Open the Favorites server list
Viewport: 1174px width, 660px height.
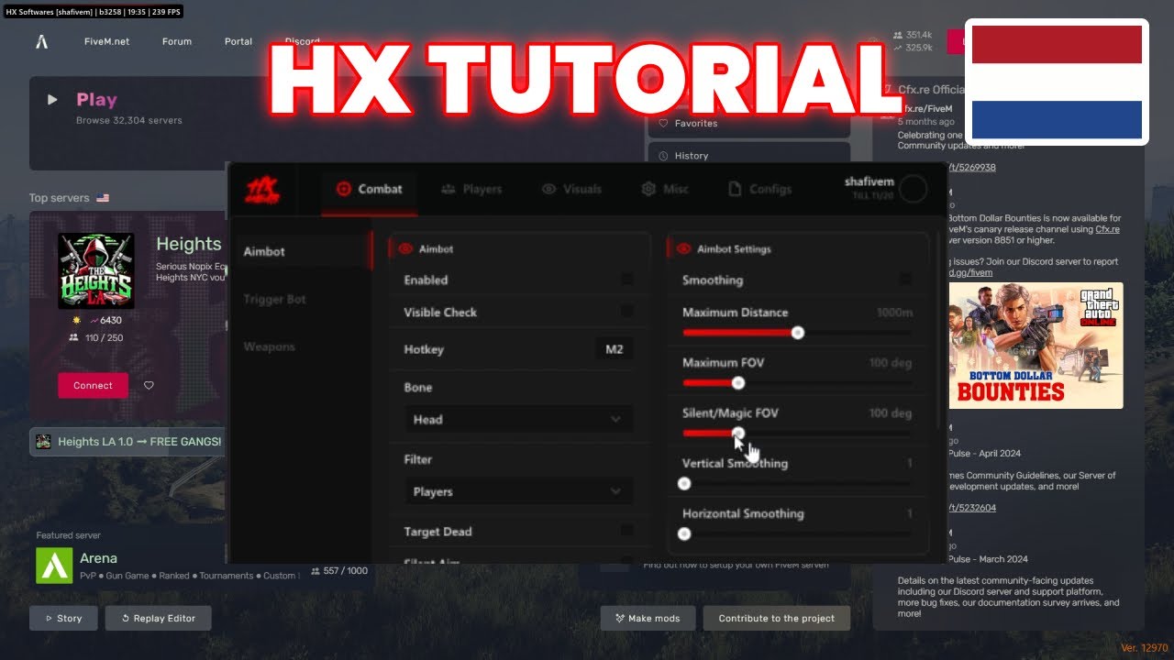[748, 123]
